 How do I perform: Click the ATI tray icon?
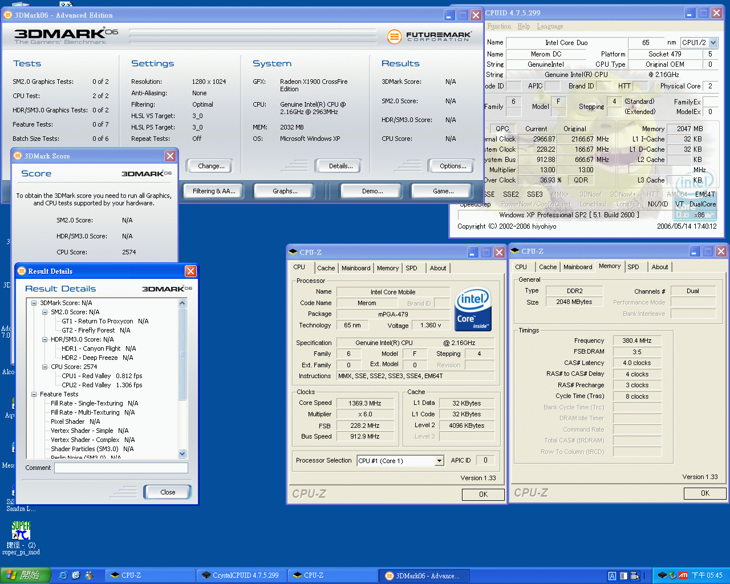[683, 575]
